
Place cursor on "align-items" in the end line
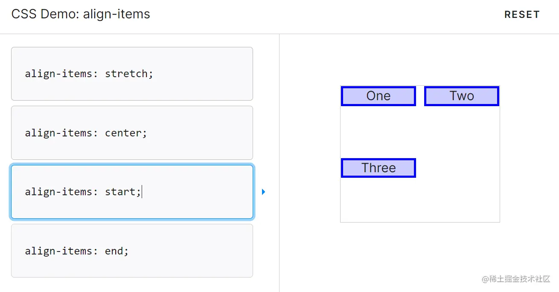[58, 251]
